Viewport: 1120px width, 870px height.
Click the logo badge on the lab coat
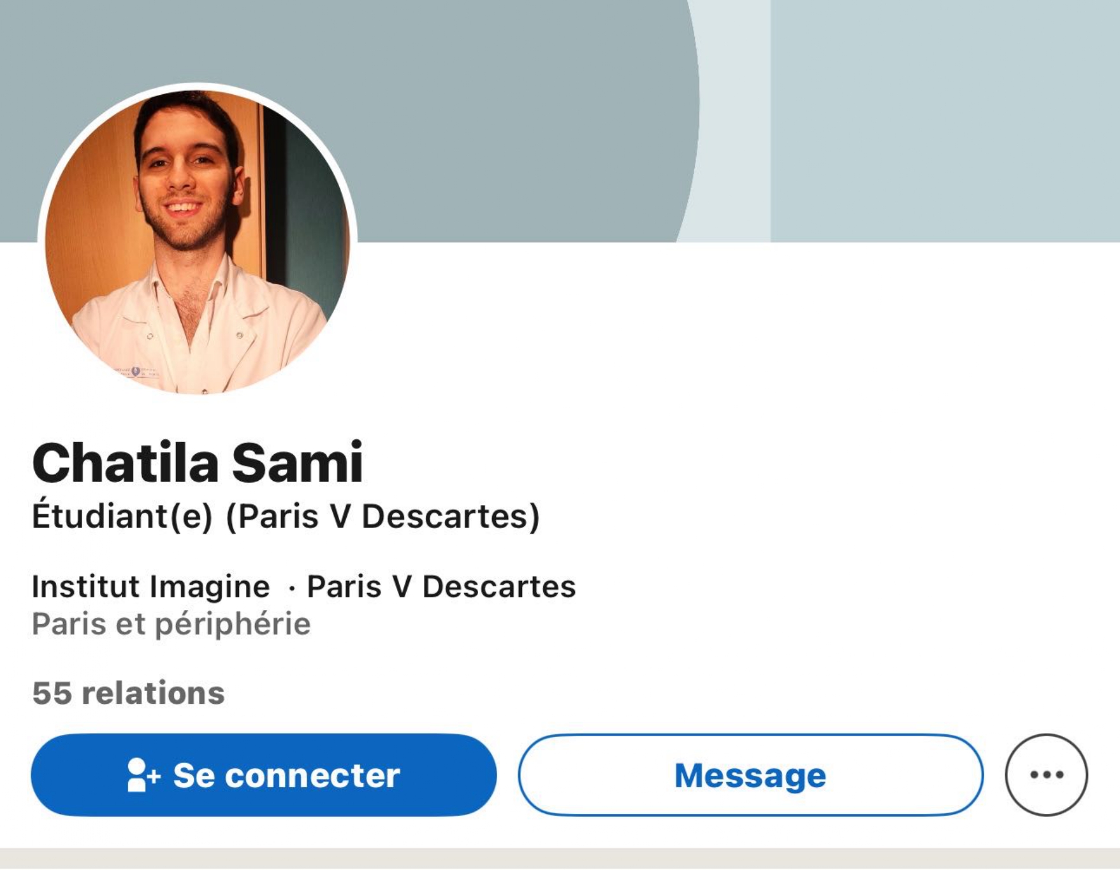point(136,371)
